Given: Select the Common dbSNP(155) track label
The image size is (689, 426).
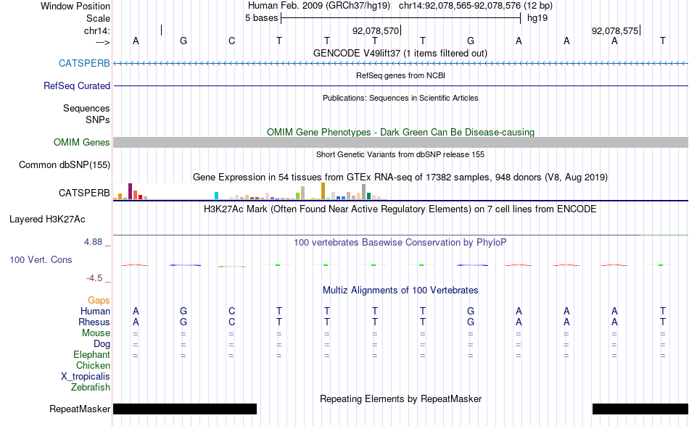Looking at the screenshot, I should pos(64,165).
